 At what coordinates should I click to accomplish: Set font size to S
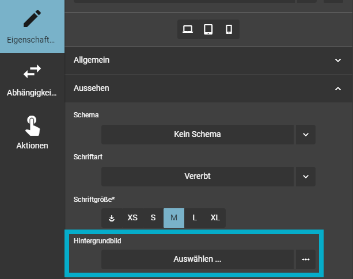tap(153, 218)
